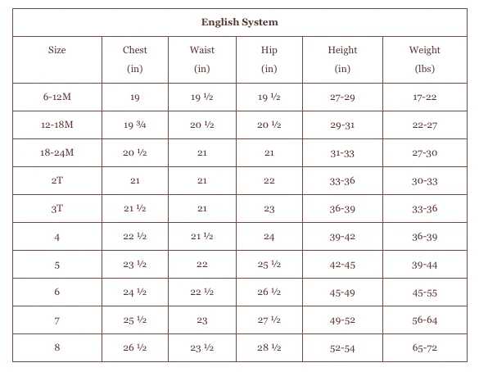Select weight cell 17-22
479x372 pixels.
(425, 98)
